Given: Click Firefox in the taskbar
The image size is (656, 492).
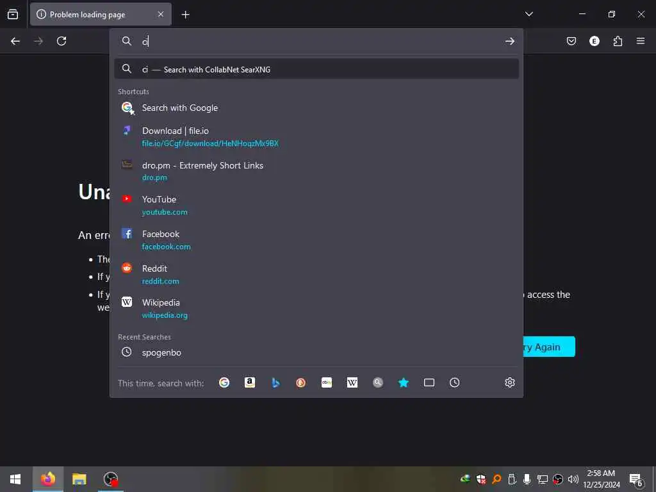Looking at the screenshot, I should point(47,479).
